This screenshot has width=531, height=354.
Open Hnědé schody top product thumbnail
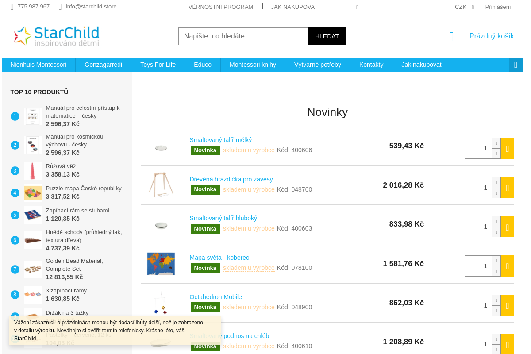click(x=33, y=240)
